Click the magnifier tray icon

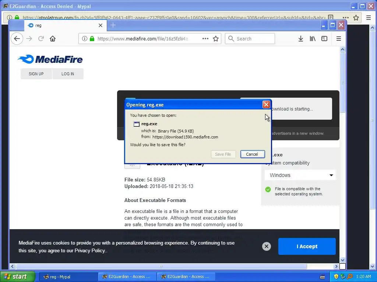(x=350, y=276)
